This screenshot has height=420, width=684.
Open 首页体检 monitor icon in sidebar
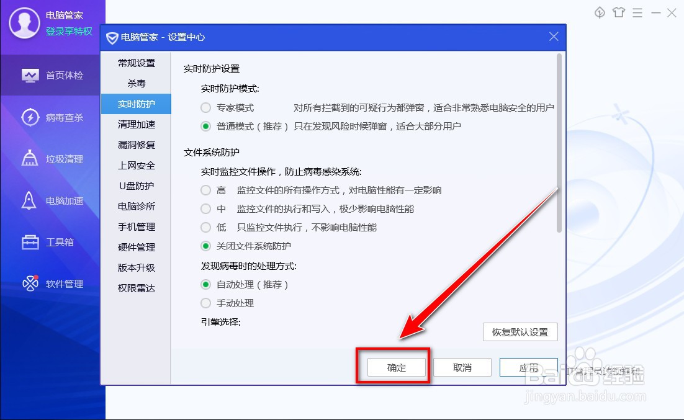[30, 76]
